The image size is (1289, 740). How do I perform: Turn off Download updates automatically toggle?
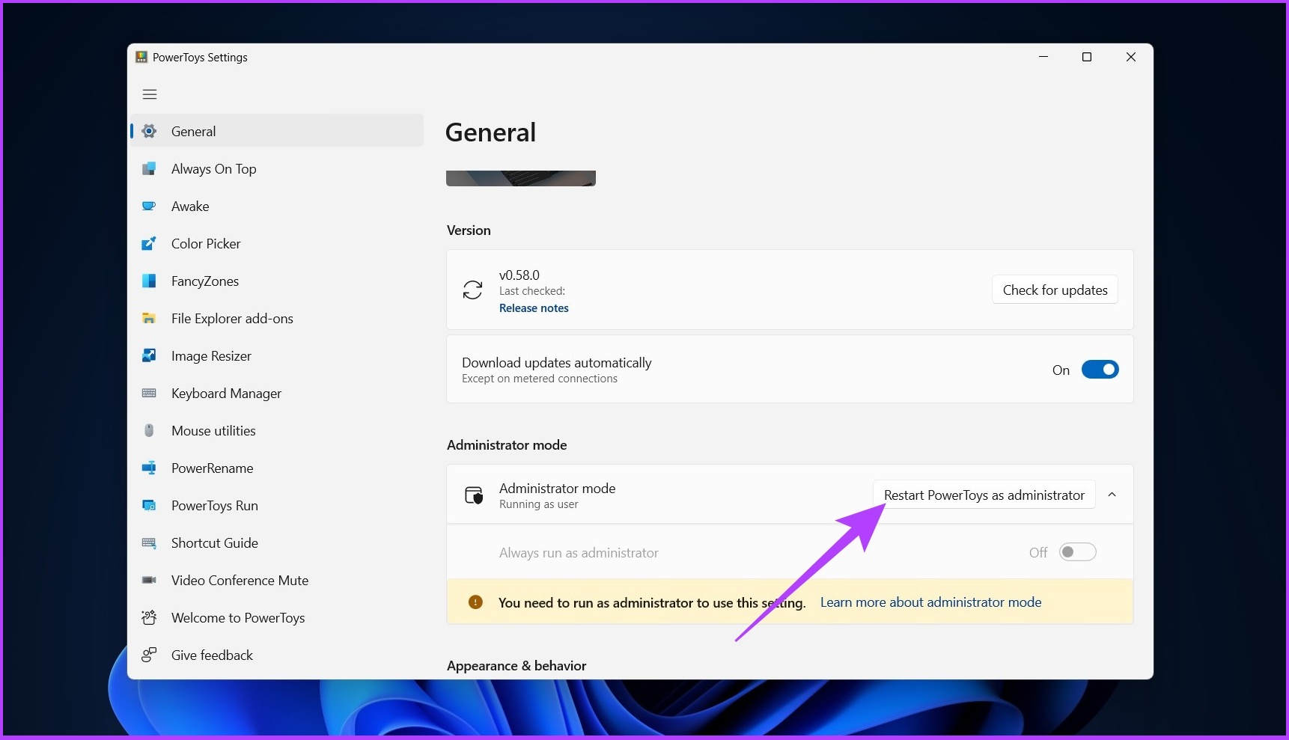1100,370
